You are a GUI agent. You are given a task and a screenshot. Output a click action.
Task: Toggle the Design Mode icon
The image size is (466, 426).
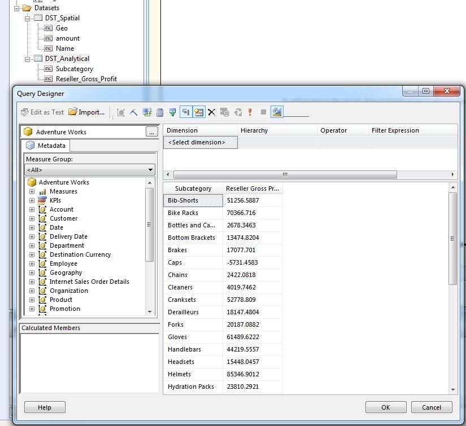pos(277,112)
